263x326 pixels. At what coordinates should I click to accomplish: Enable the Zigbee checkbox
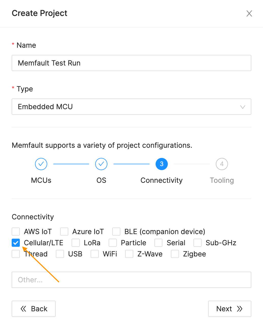pyautogui.click(x=175, y=254)
